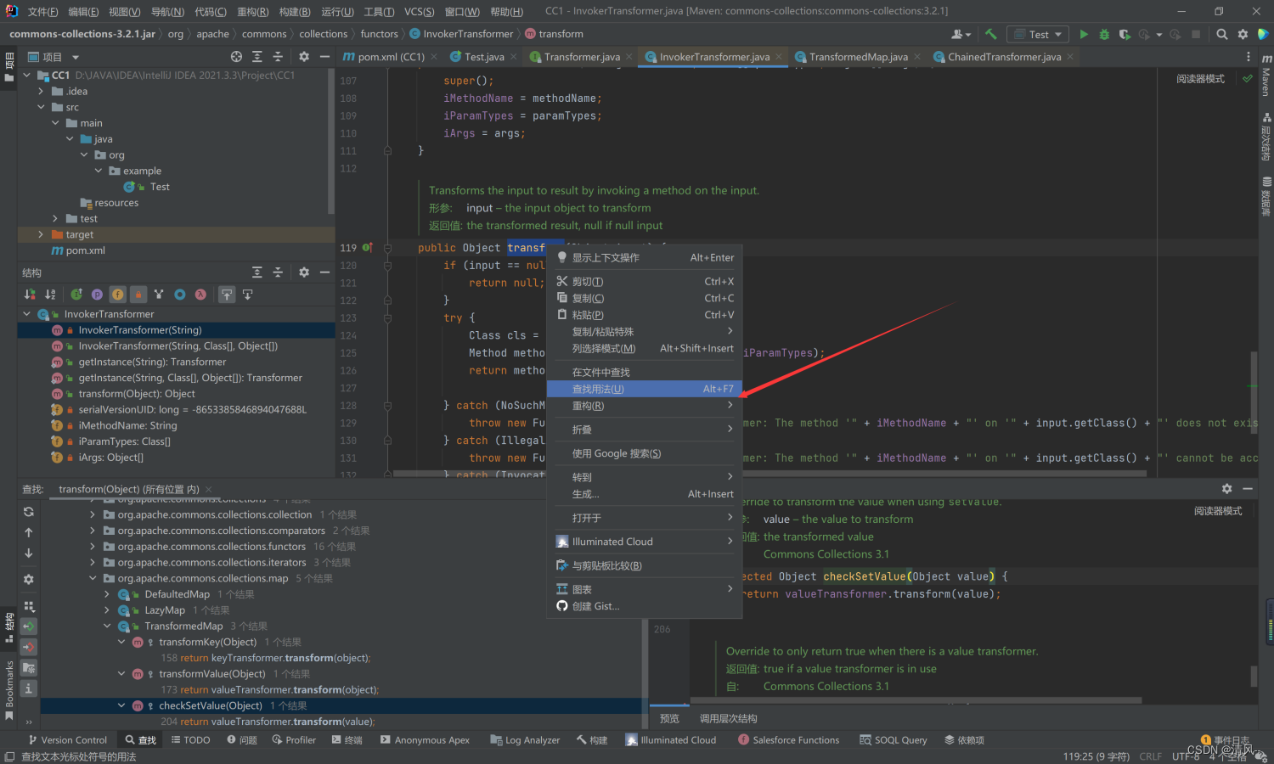The image size is (1274, 764).
Task: Toggle Show Fields filter in Structure panel
Action: [117, 295]
